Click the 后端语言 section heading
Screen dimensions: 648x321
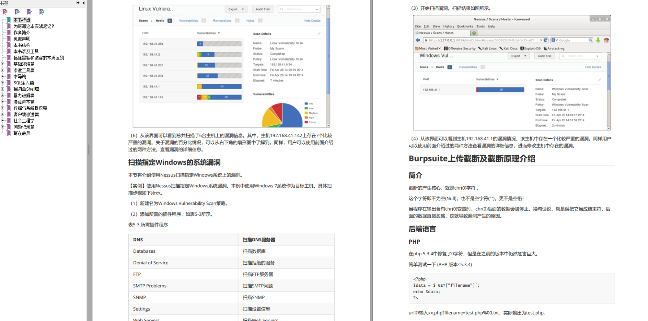[422, 229]
